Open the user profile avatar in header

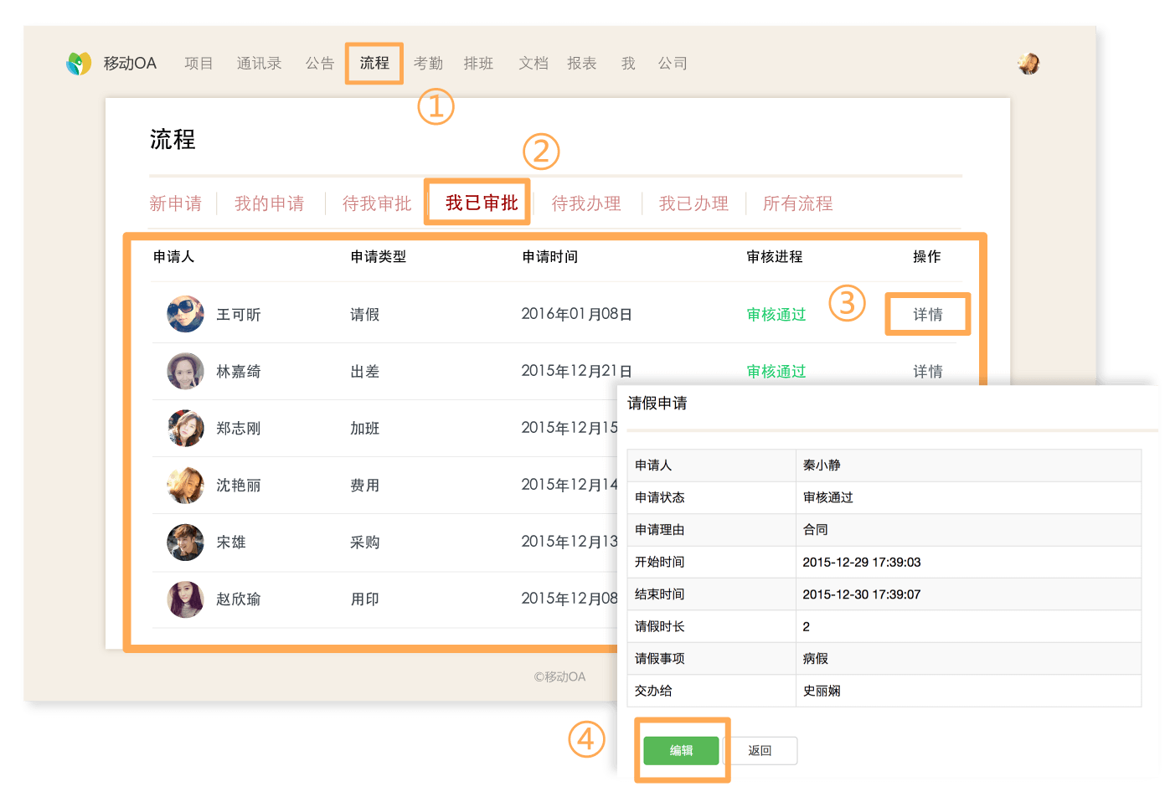pyautogui.click(x=1028, y=64)
